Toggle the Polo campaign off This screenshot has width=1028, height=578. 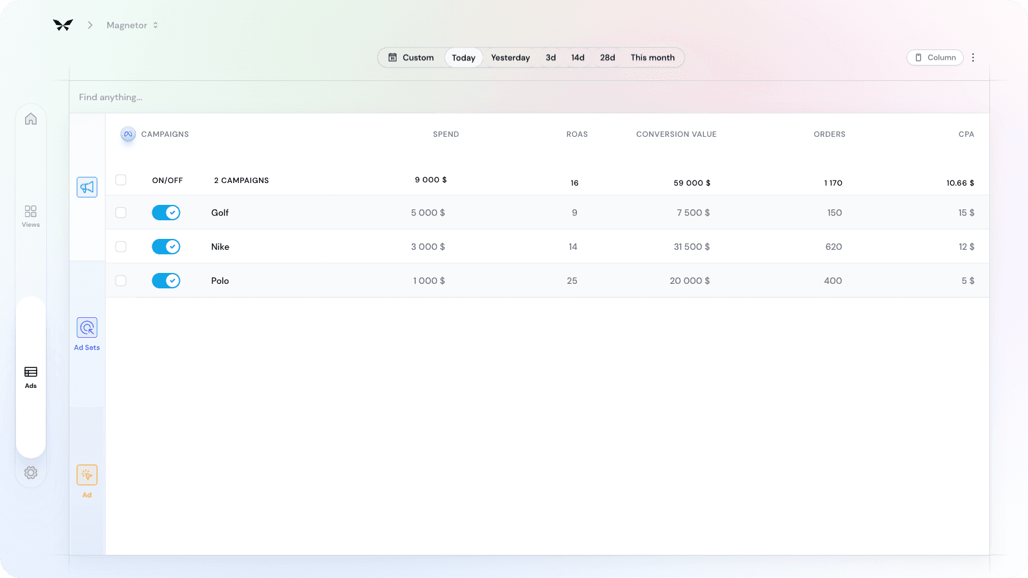pyautogui.click(x=166, y=281)
